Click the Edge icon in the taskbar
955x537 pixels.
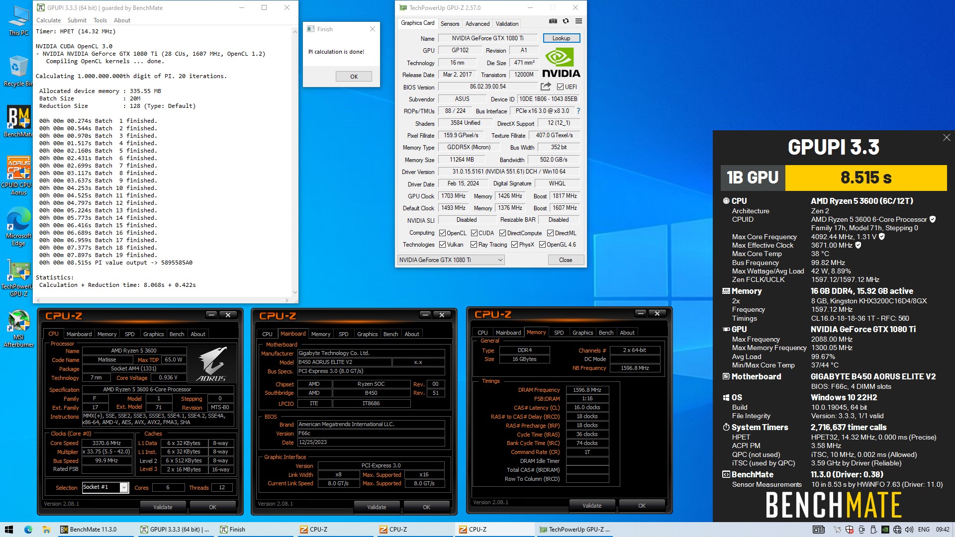coord(28,530)
